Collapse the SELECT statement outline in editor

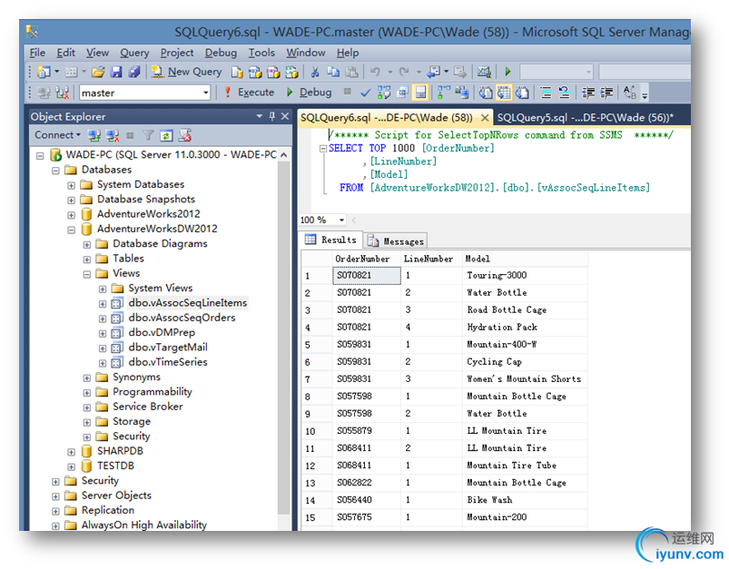322,148
